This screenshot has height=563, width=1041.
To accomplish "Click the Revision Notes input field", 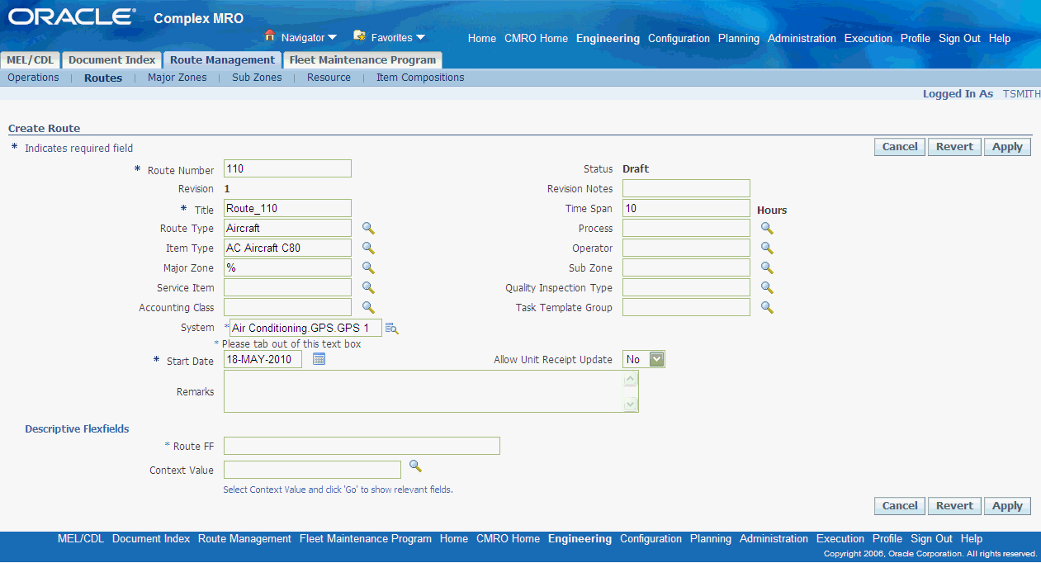I will click(686, 188).
